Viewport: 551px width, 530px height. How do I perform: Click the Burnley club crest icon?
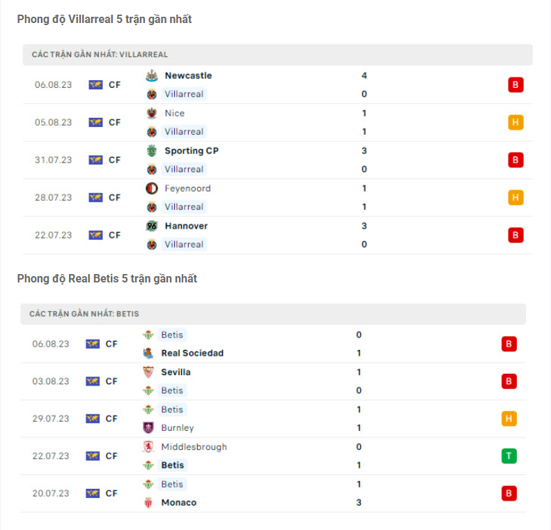[x=148, y=428]
